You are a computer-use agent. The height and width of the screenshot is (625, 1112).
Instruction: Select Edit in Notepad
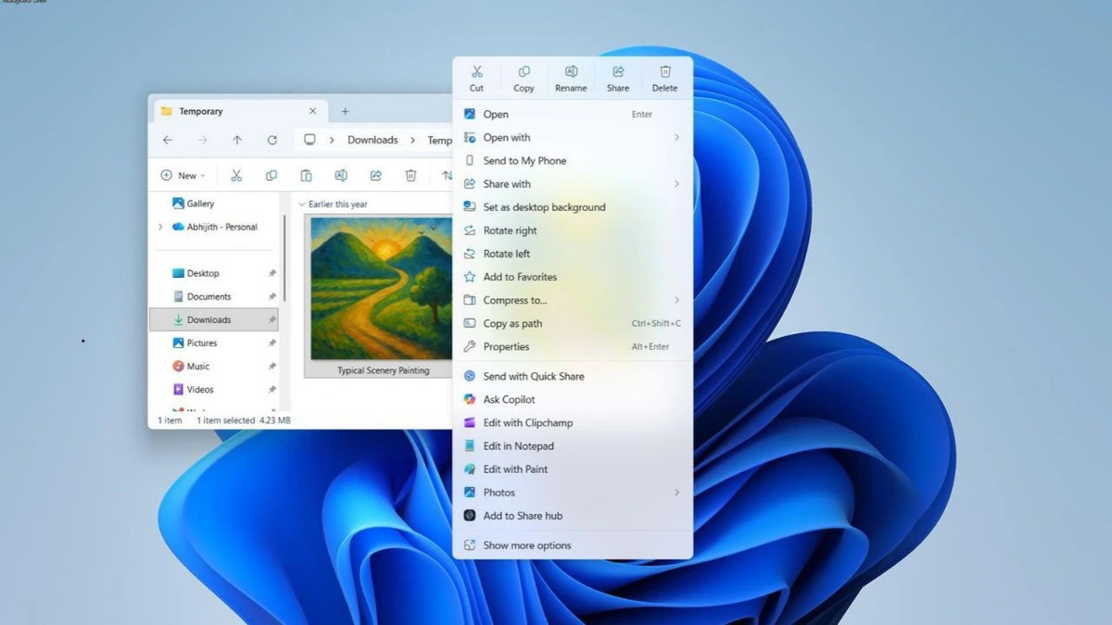click(x=573, y=445)
